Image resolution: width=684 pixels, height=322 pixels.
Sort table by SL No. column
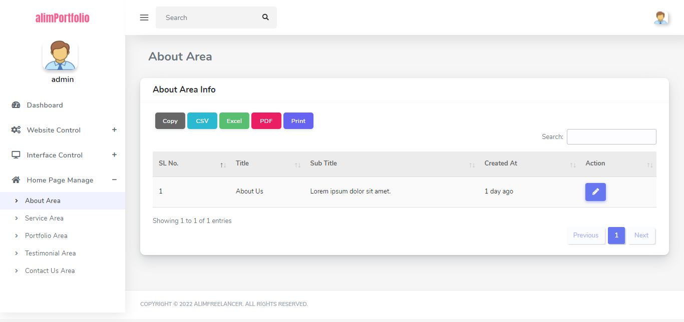click(191, 164)
